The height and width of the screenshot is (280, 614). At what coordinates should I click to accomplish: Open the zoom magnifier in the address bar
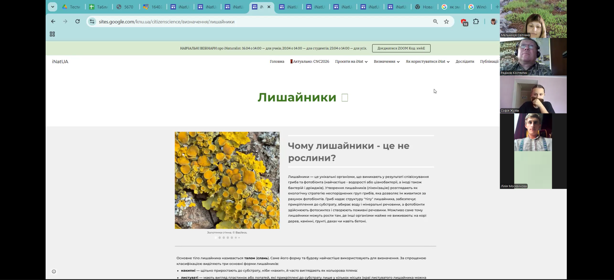pos(435,22)
